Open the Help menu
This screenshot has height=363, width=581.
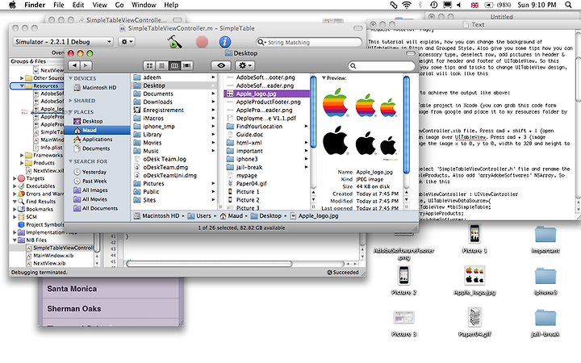[x=171, y=5]
